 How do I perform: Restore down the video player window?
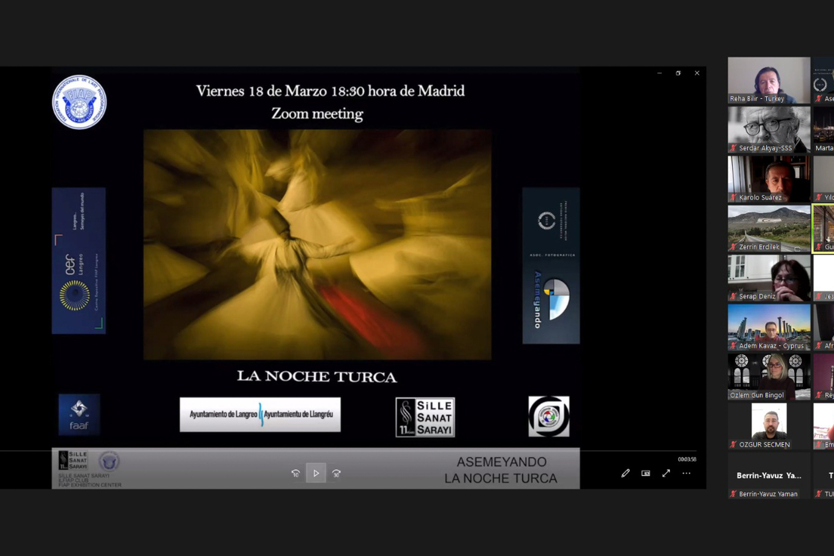pyautogui.click(x=678, y=73)
